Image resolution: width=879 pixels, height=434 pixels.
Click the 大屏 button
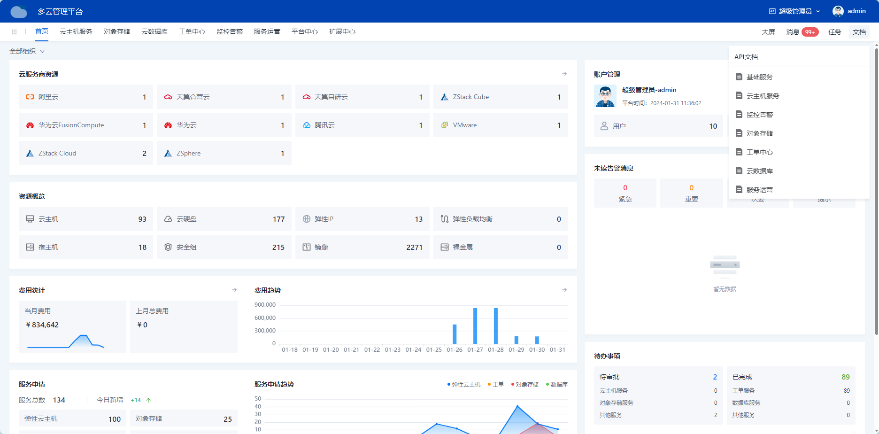[x=768, y=32]
